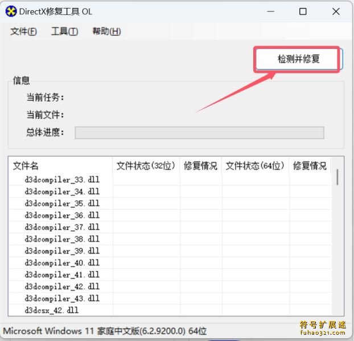354x341 pixels.
Task: Sort by the 文件名 column header
Action: click(60, 166)
